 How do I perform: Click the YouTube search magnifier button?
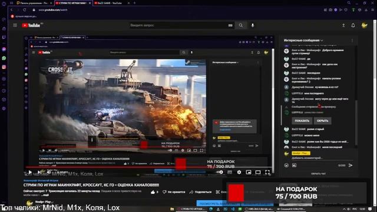(x=241, y=25)
